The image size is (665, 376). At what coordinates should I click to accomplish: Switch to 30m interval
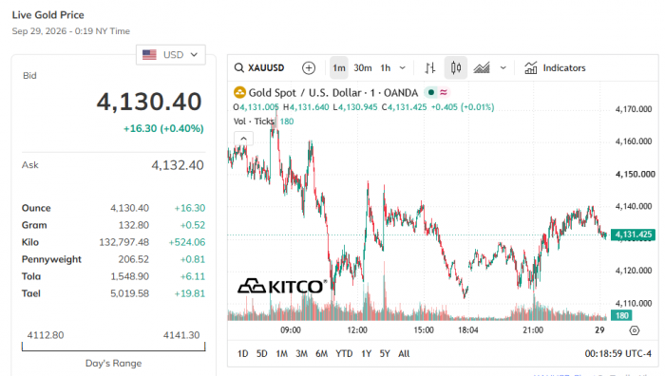pos(363,67)
